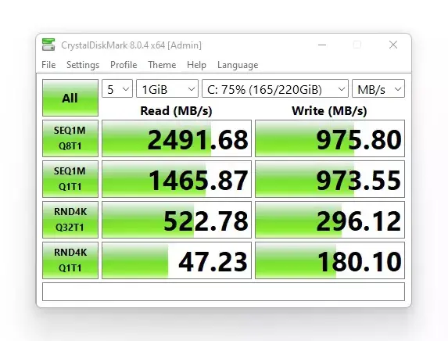Screen dimensions: 448x341
Task: Start the SEQ1M Q1T1 test
Action: coord(70,179)
